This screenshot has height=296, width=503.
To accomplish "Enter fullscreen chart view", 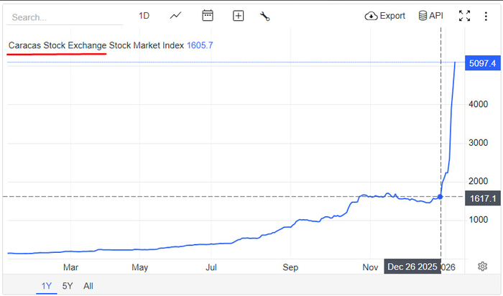I will (x=464, y=16).
